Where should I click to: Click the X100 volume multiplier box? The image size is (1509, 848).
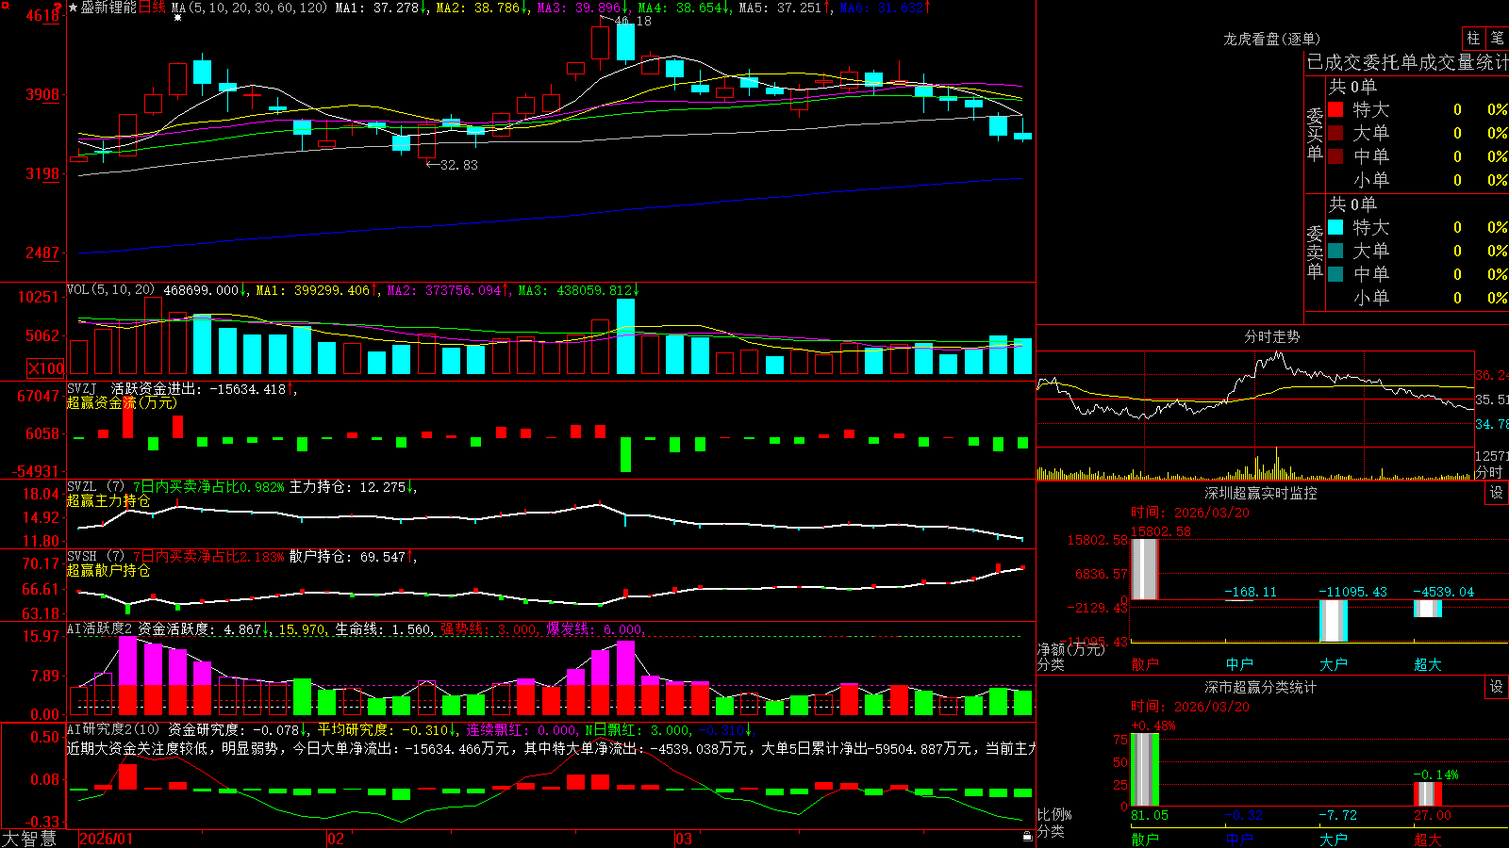tap(45, 368)
